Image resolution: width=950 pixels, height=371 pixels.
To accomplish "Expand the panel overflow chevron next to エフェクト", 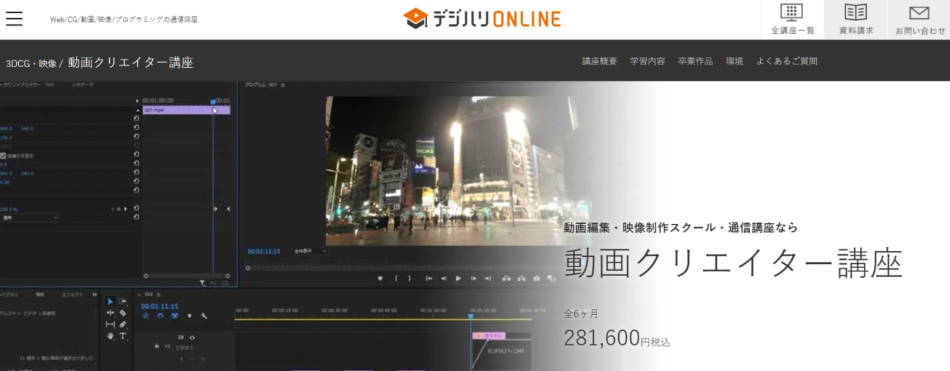I will (x=94, y=295).
